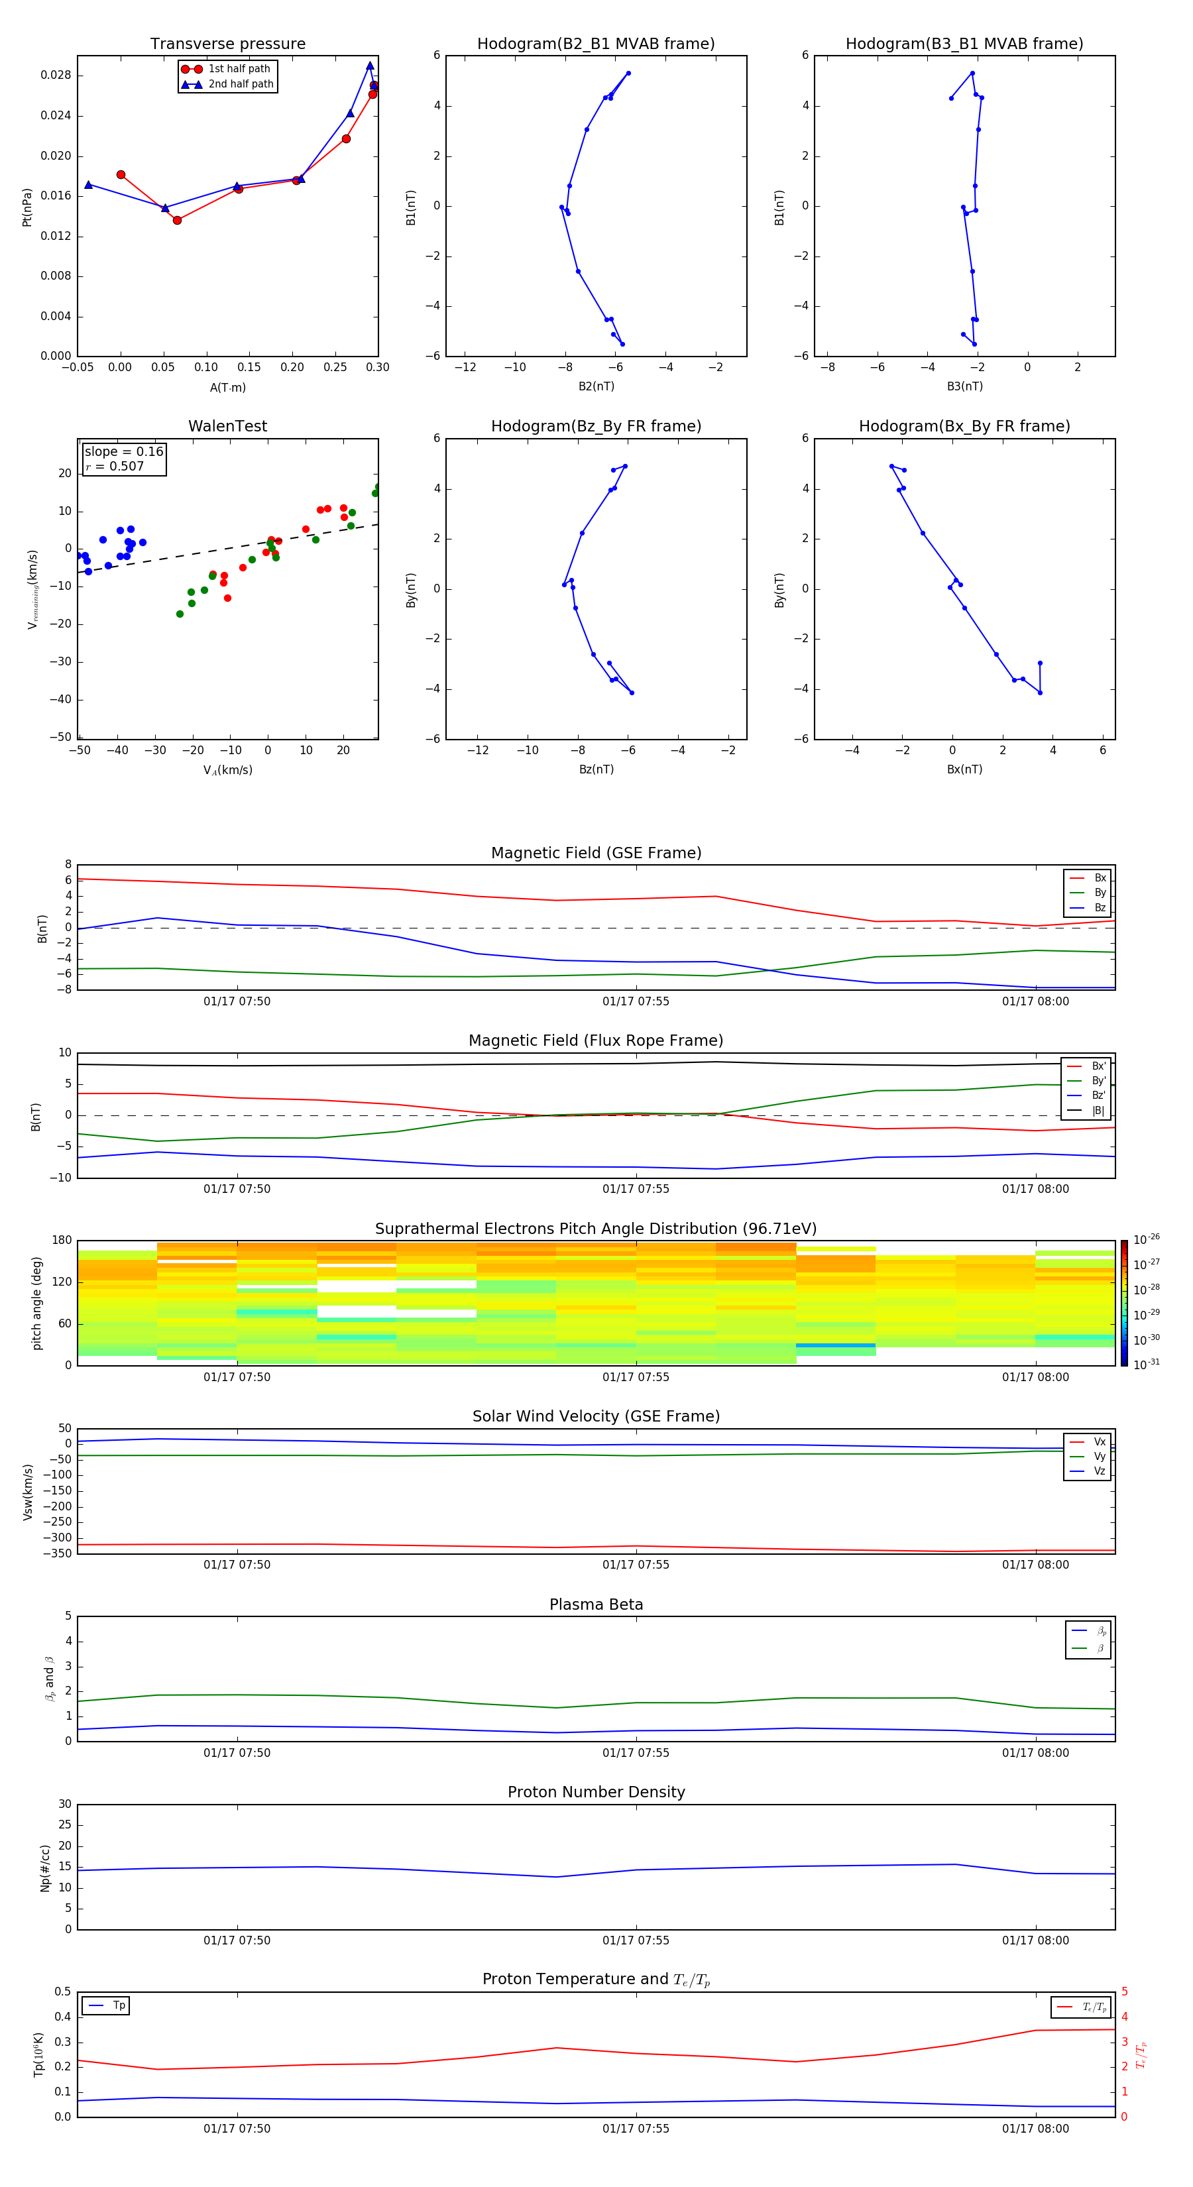
Task: Click the 'Bz(nT)' x-axis label
Action: (596, 769)
